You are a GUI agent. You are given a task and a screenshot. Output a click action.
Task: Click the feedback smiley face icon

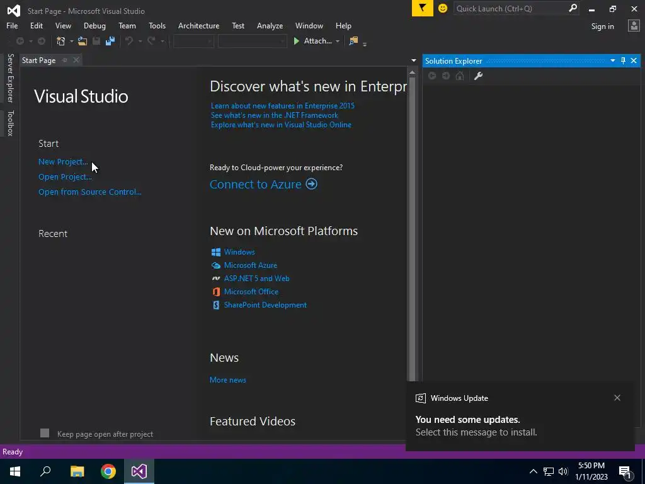pos(443,8)
